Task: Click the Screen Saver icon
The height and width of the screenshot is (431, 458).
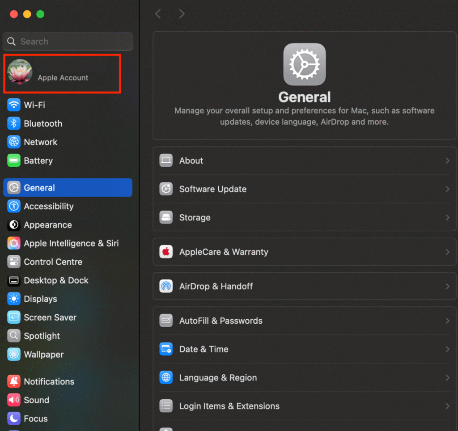Action: [x=14, y=317]
